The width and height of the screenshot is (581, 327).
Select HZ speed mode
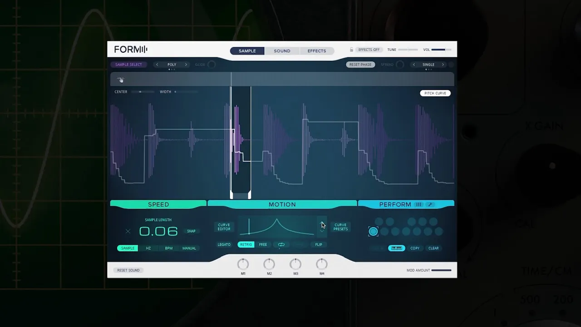tap(148, 248)
